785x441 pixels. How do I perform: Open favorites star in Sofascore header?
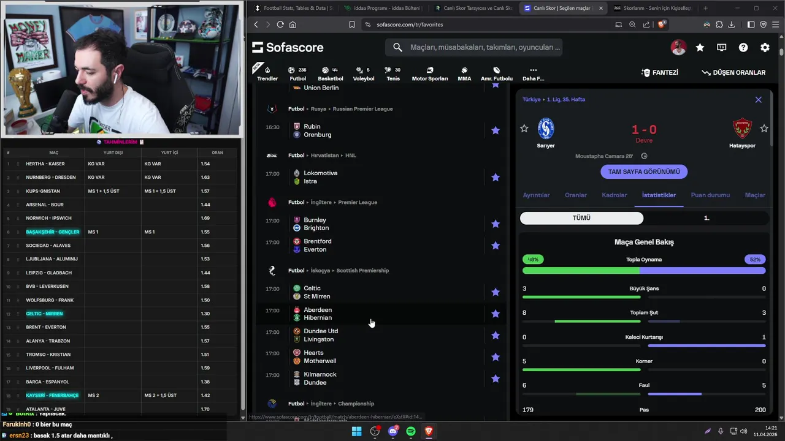click(x=700, y=47)
